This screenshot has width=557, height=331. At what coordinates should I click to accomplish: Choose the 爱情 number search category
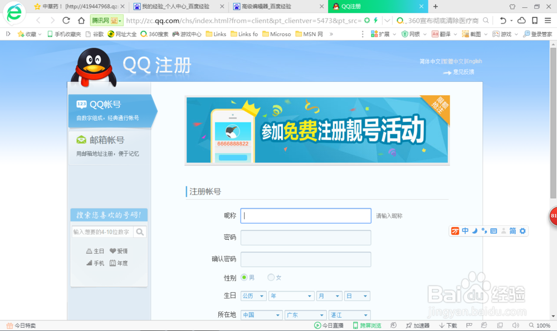119,251
